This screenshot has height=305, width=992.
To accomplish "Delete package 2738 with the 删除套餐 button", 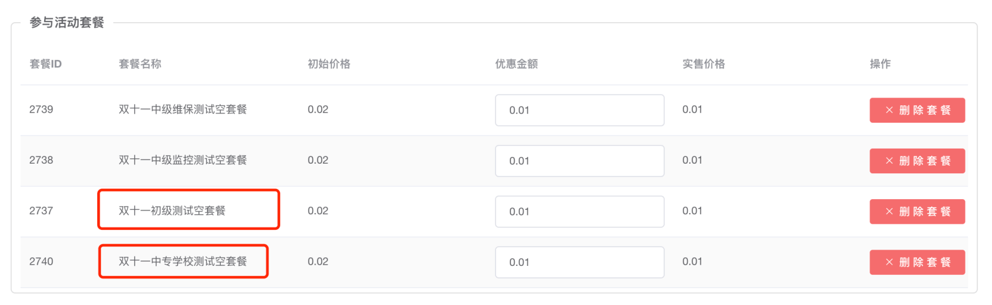I will point(917,161).
